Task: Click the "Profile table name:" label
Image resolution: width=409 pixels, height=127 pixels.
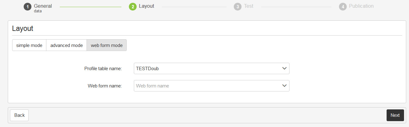Action: coord(103,69)
